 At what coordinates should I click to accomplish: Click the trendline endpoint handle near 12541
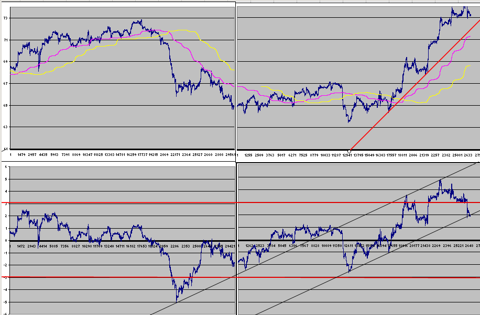[x=350, y=151]
